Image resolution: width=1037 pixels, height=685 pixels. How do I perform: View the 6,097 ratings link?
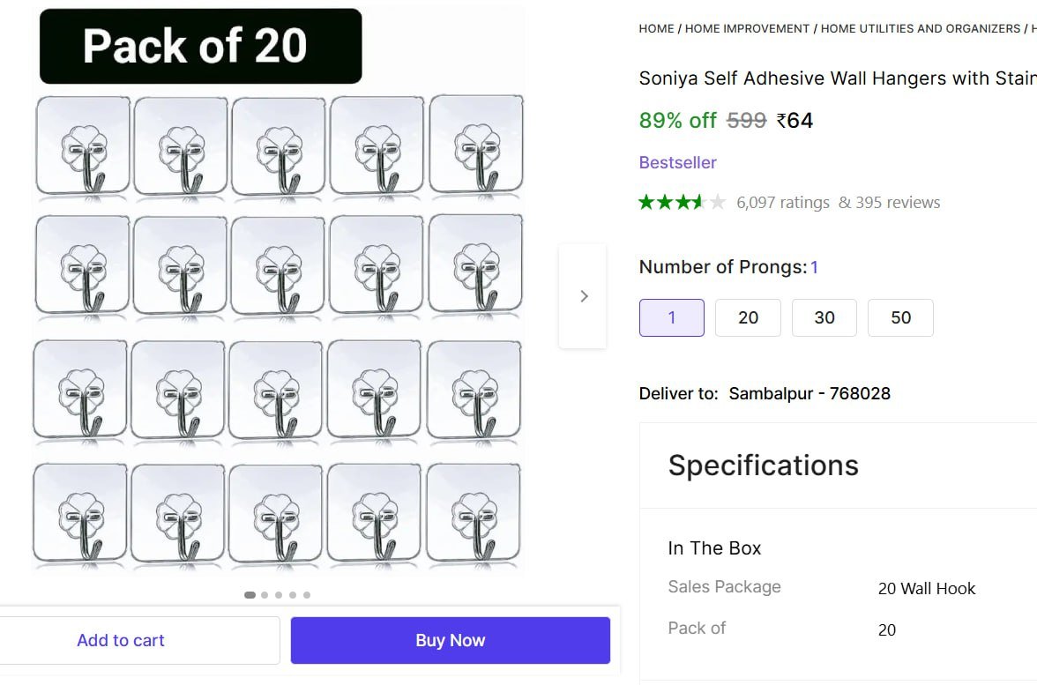pyautogui.click(x=783, y=203)
